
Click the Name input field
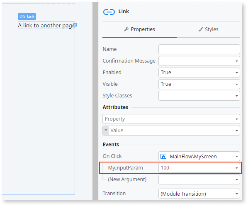coord(199,49)
